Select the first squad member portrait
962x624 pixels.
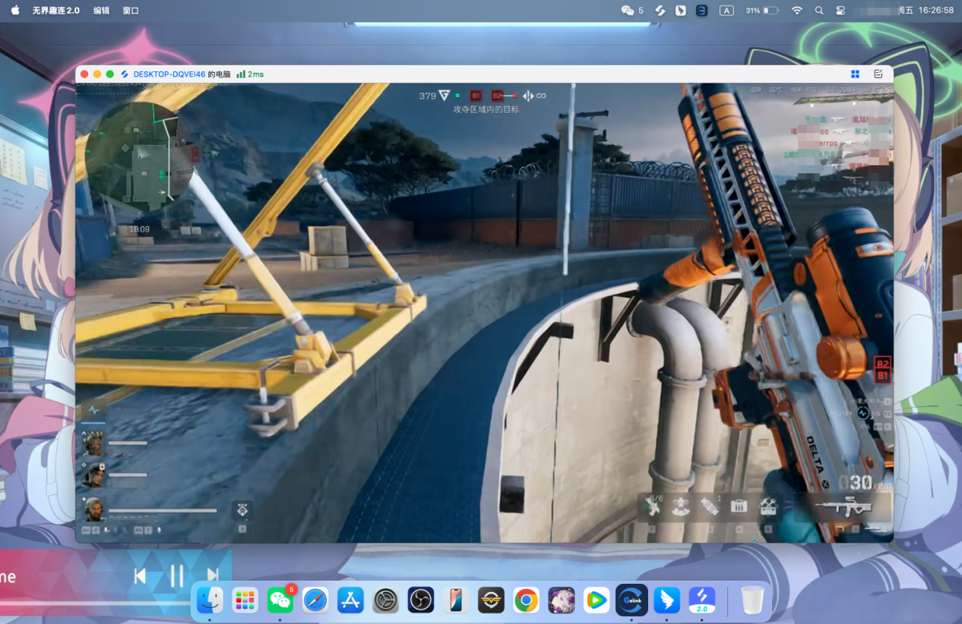pos(93,443)
